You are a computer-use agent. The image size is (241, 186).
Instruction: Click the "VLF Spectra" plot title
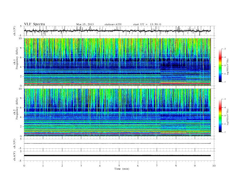[x=34, y=24]
